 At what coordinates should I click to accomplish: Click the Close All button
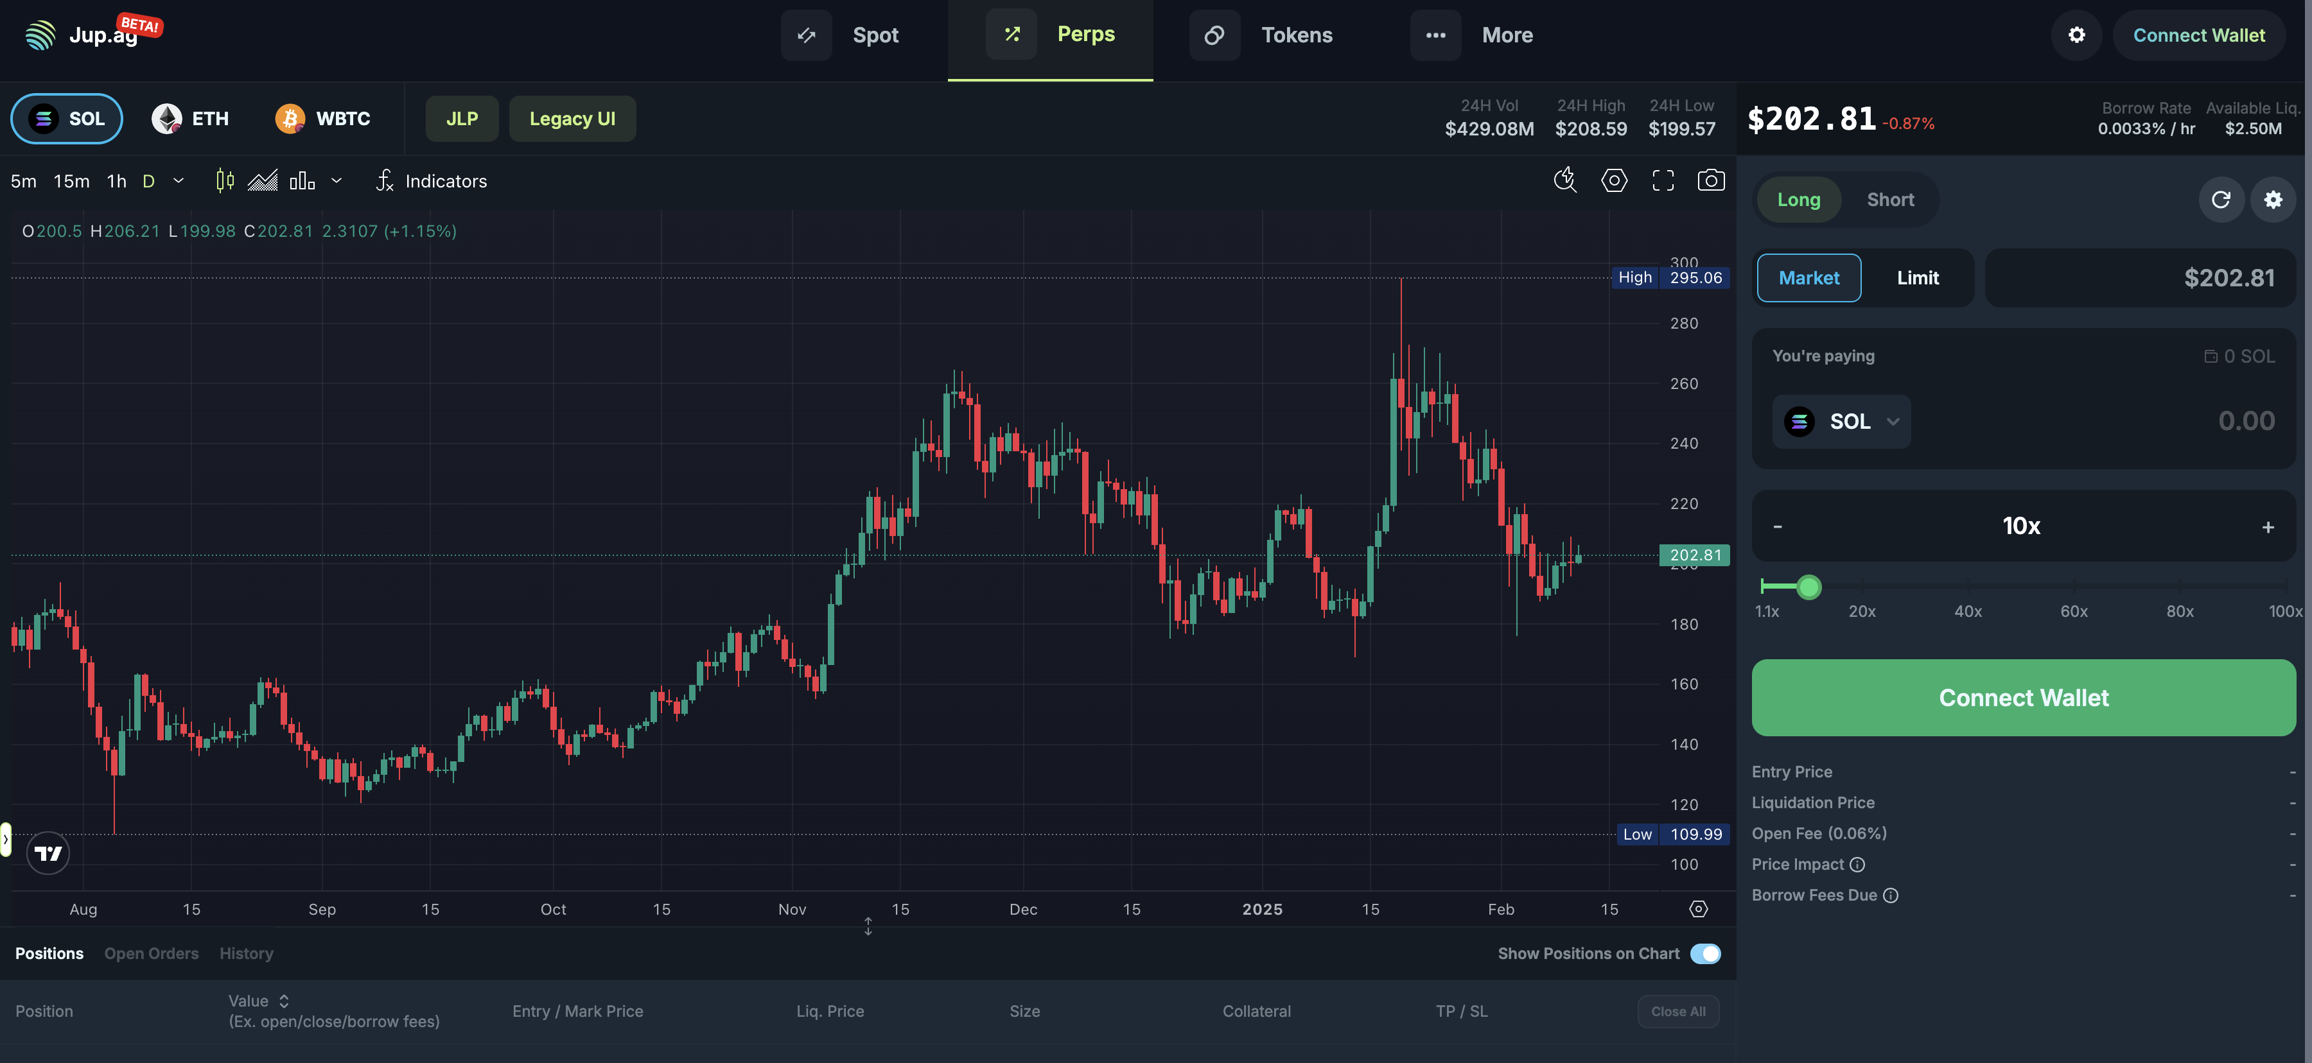coord(1677,1011)
